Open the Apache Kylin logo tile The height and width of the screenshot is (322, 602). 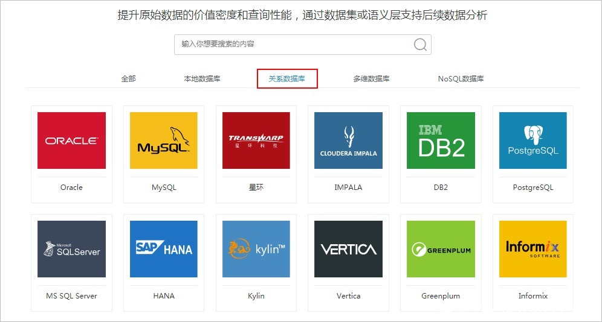point(256,249)
